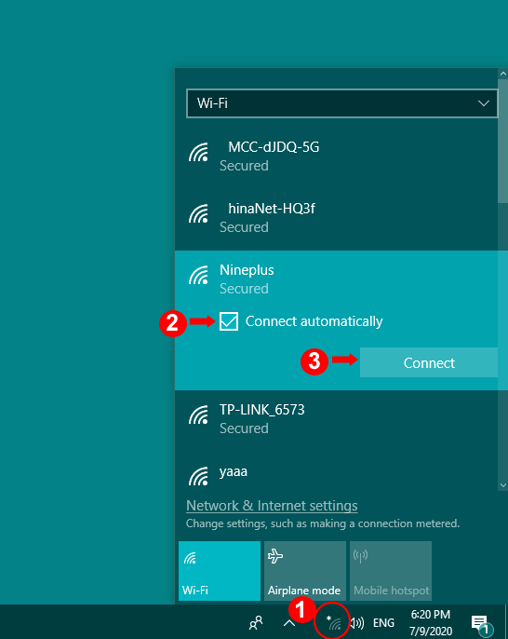Click the scrollbar down arrow in network list
The height and width of the screenshot is (639, 508).
point(503,485)
